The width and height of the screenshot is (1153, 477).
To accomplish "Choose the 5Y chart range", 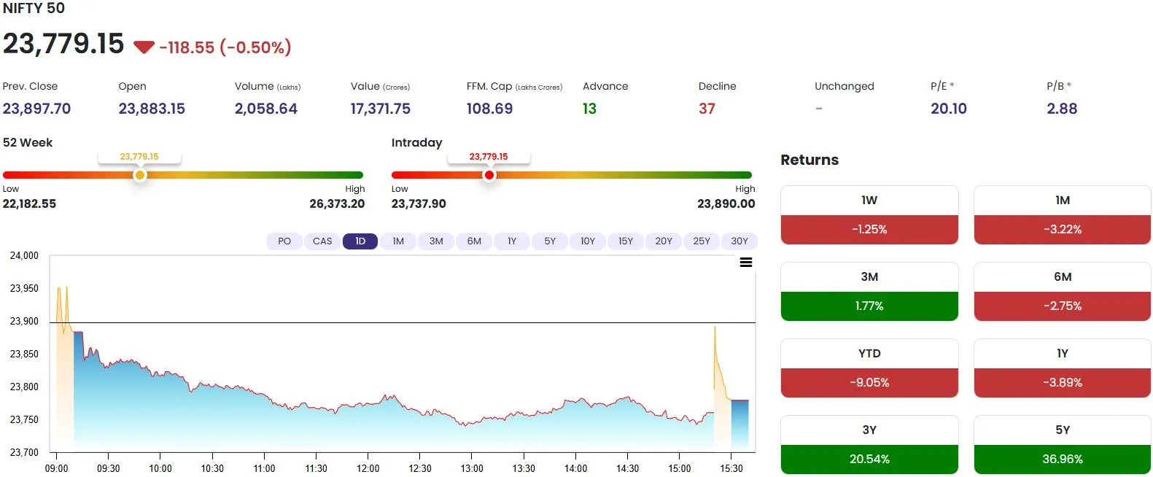I will click(x=550, y=241).
